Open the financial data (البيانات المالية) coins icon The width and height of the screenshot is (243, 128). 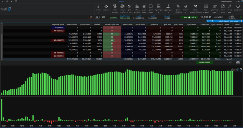[123, 6]
